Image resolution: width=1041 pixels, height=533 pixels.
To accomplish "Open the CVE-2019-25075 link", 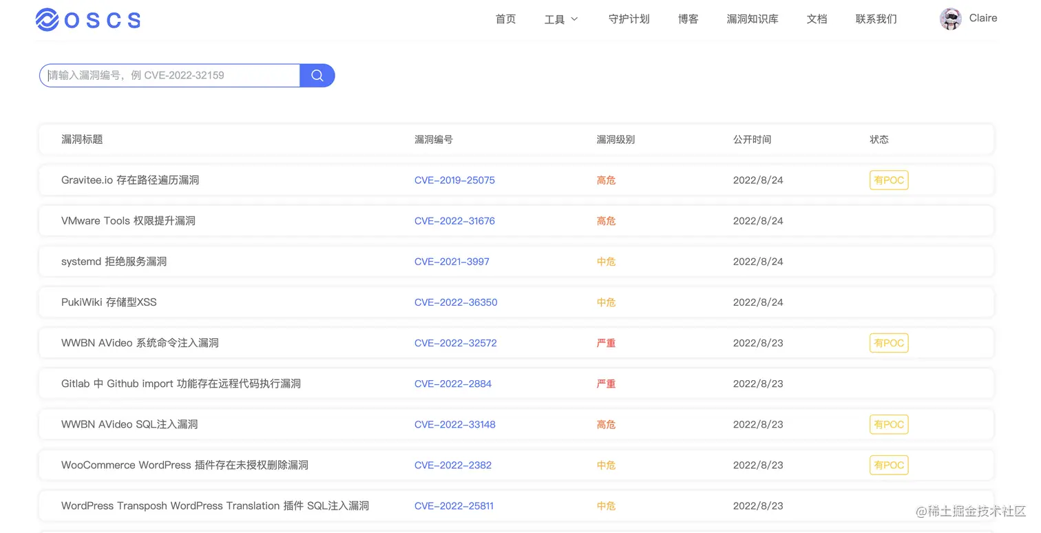I will 454,180.
